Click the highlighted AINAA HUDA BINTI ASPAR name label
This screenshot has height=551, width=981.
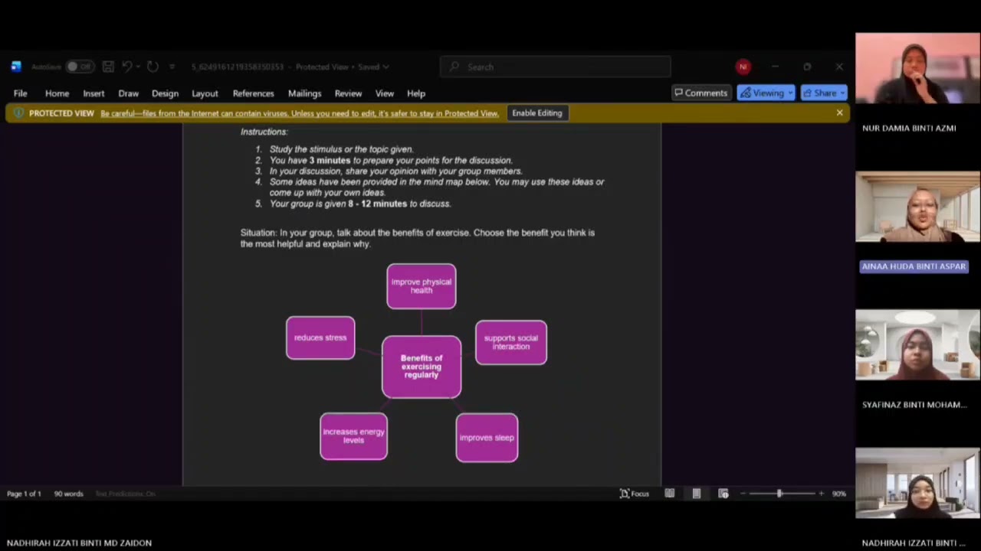914,266
